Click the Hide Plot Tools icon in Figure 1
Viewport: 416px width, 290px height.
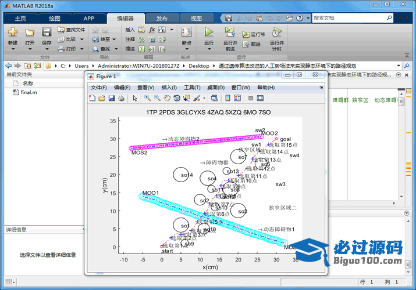click(250, 99)
